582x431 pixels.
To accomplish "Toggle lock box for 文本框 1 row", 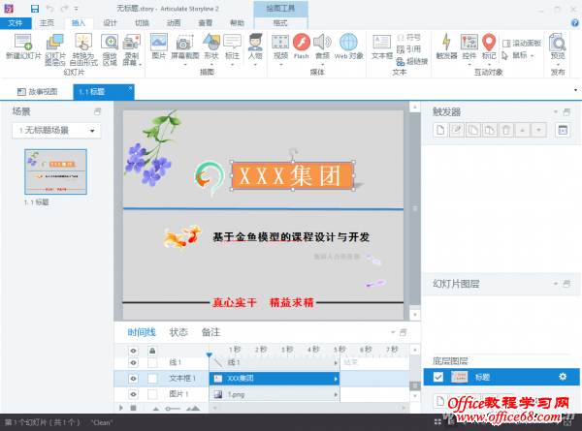I will coord(152,379).
